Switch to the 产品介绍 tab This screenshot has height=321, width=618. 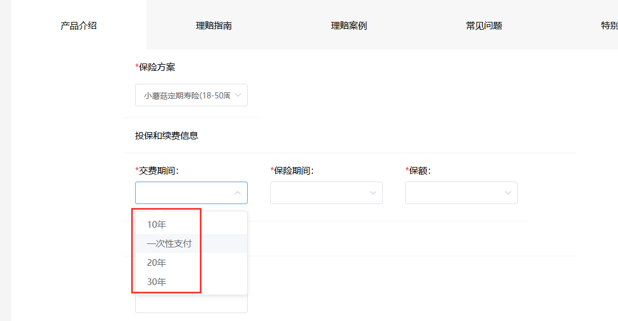(79, 26)
